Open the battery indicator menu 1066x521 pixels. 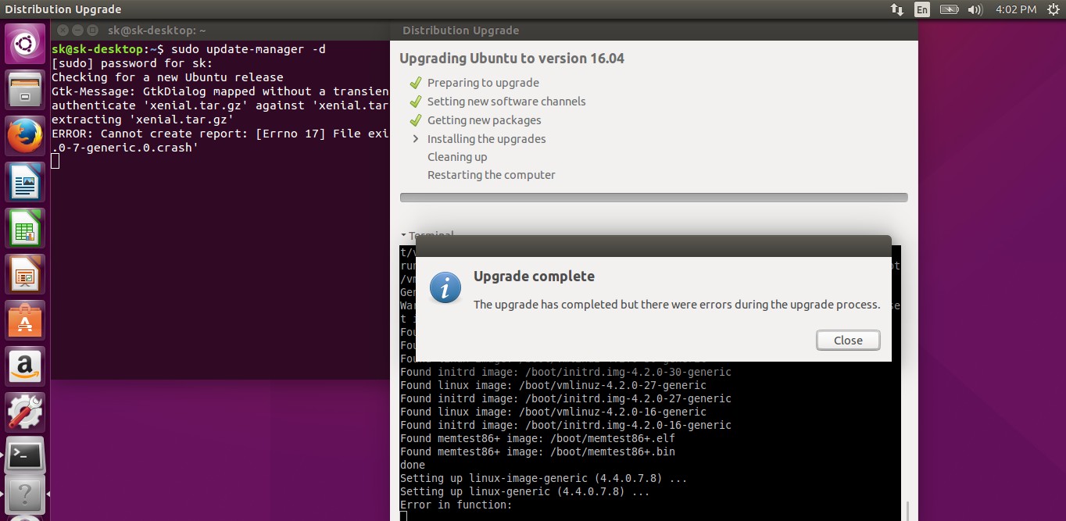(949, 9)
